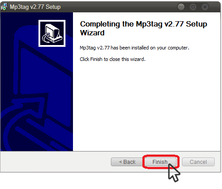Image resolution: width=222 pixels, height=189 pixels.
Task: Minimize the Mp3tag Setup window
Action: click(x=181, y=7)
